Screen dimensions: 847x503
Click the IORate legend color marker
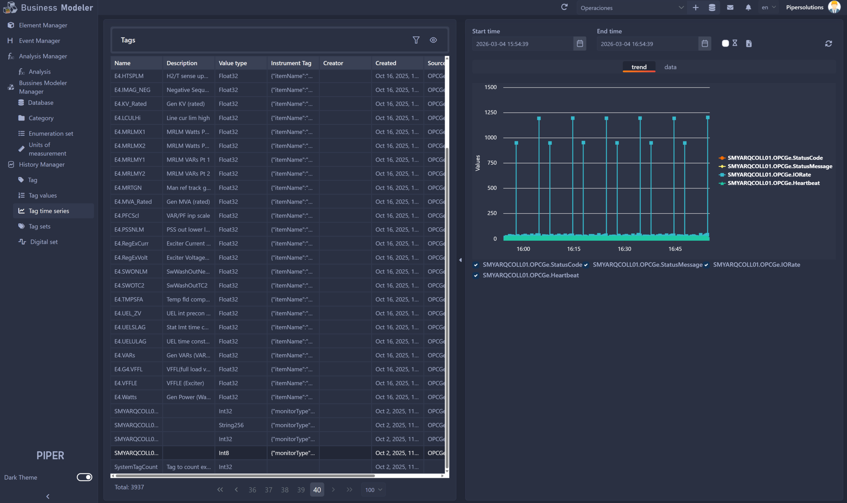722,175
